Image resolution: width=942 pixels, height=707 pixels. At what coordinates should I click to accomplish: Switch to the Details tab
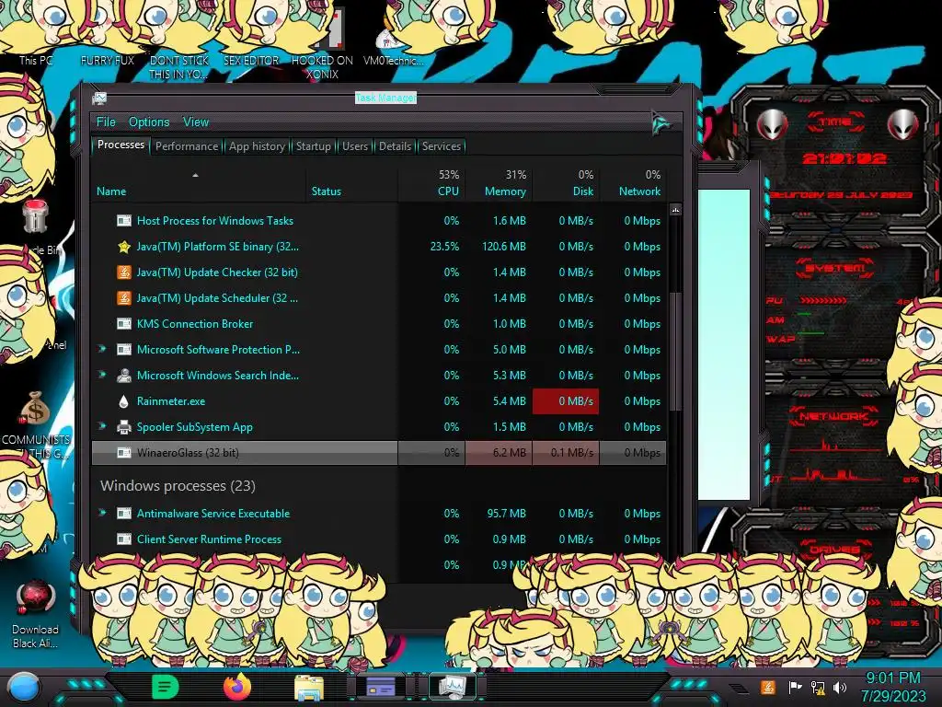click(395, 146)
